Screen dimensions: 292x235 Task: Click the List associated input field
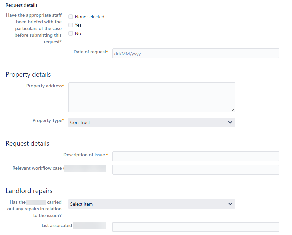[196, 227]
